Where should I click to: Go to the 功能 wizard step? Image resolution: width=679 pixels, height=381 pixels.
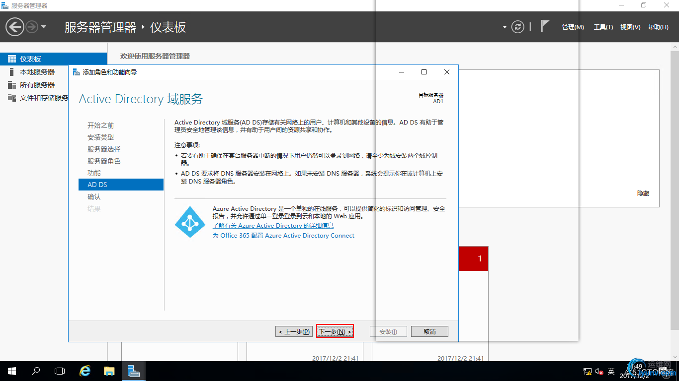click(x=94, y=173)
